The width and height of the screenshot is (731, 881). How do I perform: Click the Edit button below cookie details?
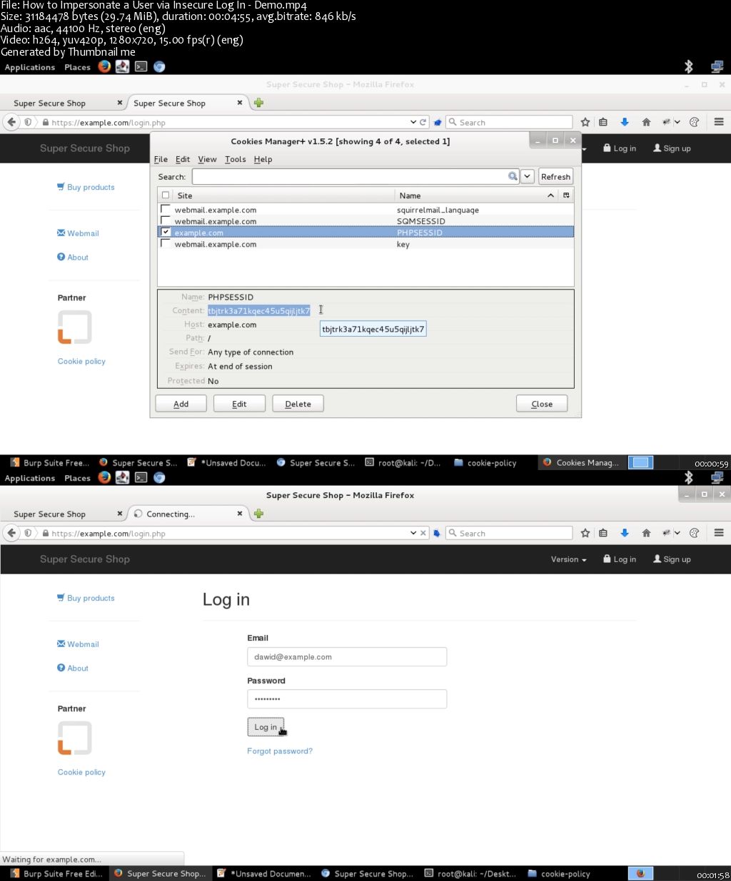pos(239,404)
